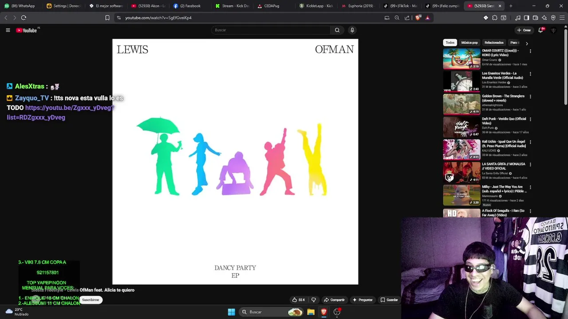
Task: Dislike the video with thumbs-down
Action: 314,300
